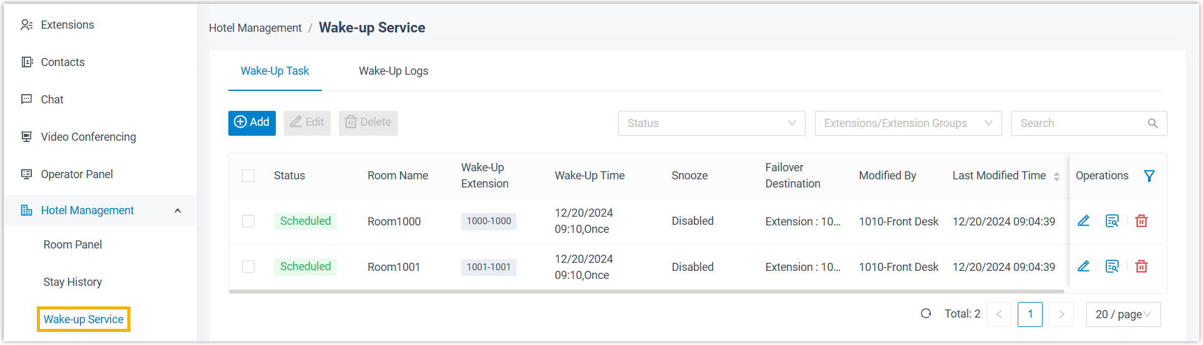Image resolution: width=1203 pixels, height=345 pixels.
Task: Click the horizontal scrollbar under the table
Action: (x=646, y=291)
